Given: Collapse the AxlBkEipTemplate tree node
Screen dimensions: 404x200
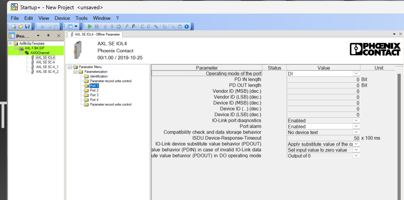Looking at the screenshot, I should (x=10, y=44).
